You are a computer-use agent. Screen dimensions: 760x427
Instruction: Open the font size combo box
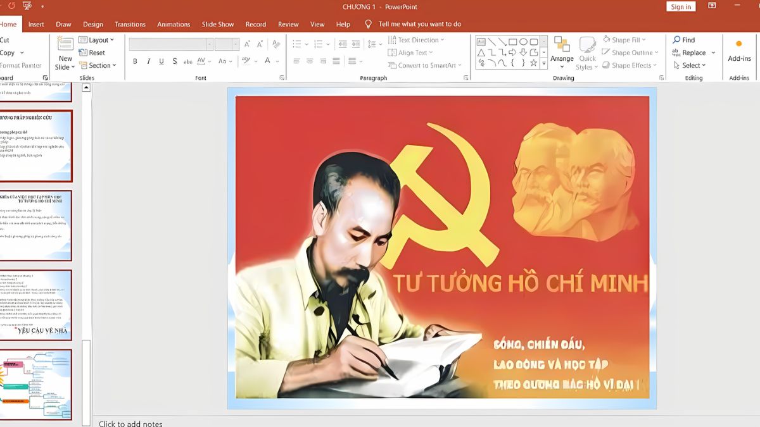pyautogui.click(x=227, y=44)
